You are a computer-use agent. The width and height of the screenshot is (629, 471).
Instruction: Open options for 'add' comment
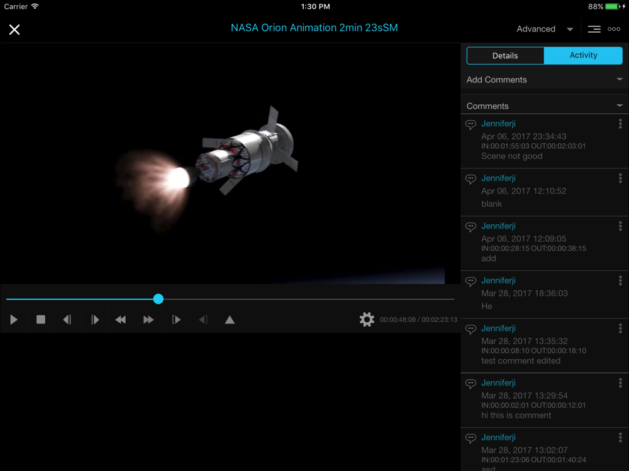tap(620, 226)
